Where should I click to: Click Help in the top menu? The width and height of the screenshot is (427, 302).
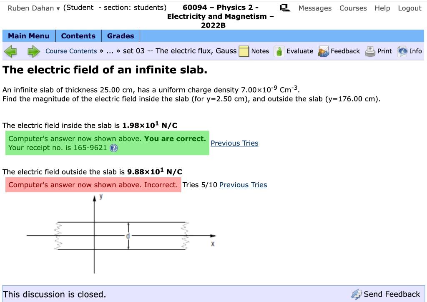pyautogui.click(x=382, y=8)
